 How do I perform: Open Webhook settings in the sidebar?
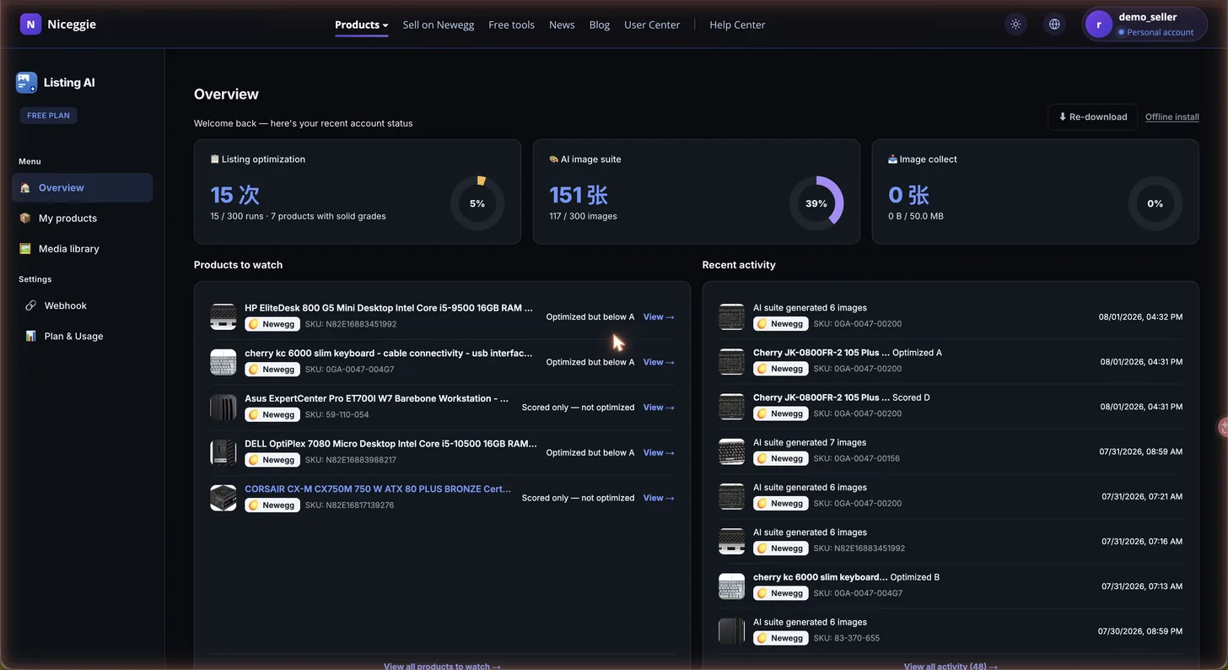82,305
